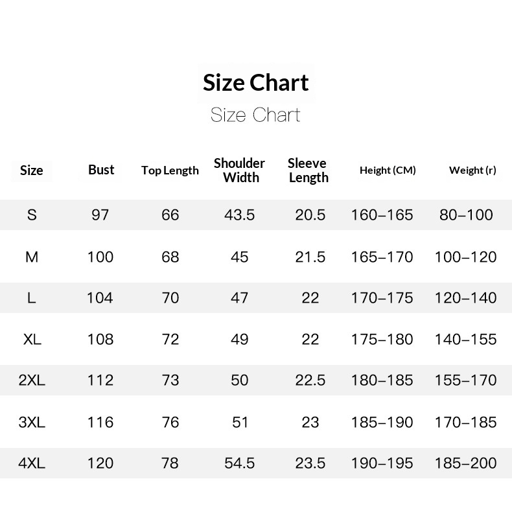Select the M size row label
The width and height of the screenshot is (512, 516).
click(x=32, y=257)
